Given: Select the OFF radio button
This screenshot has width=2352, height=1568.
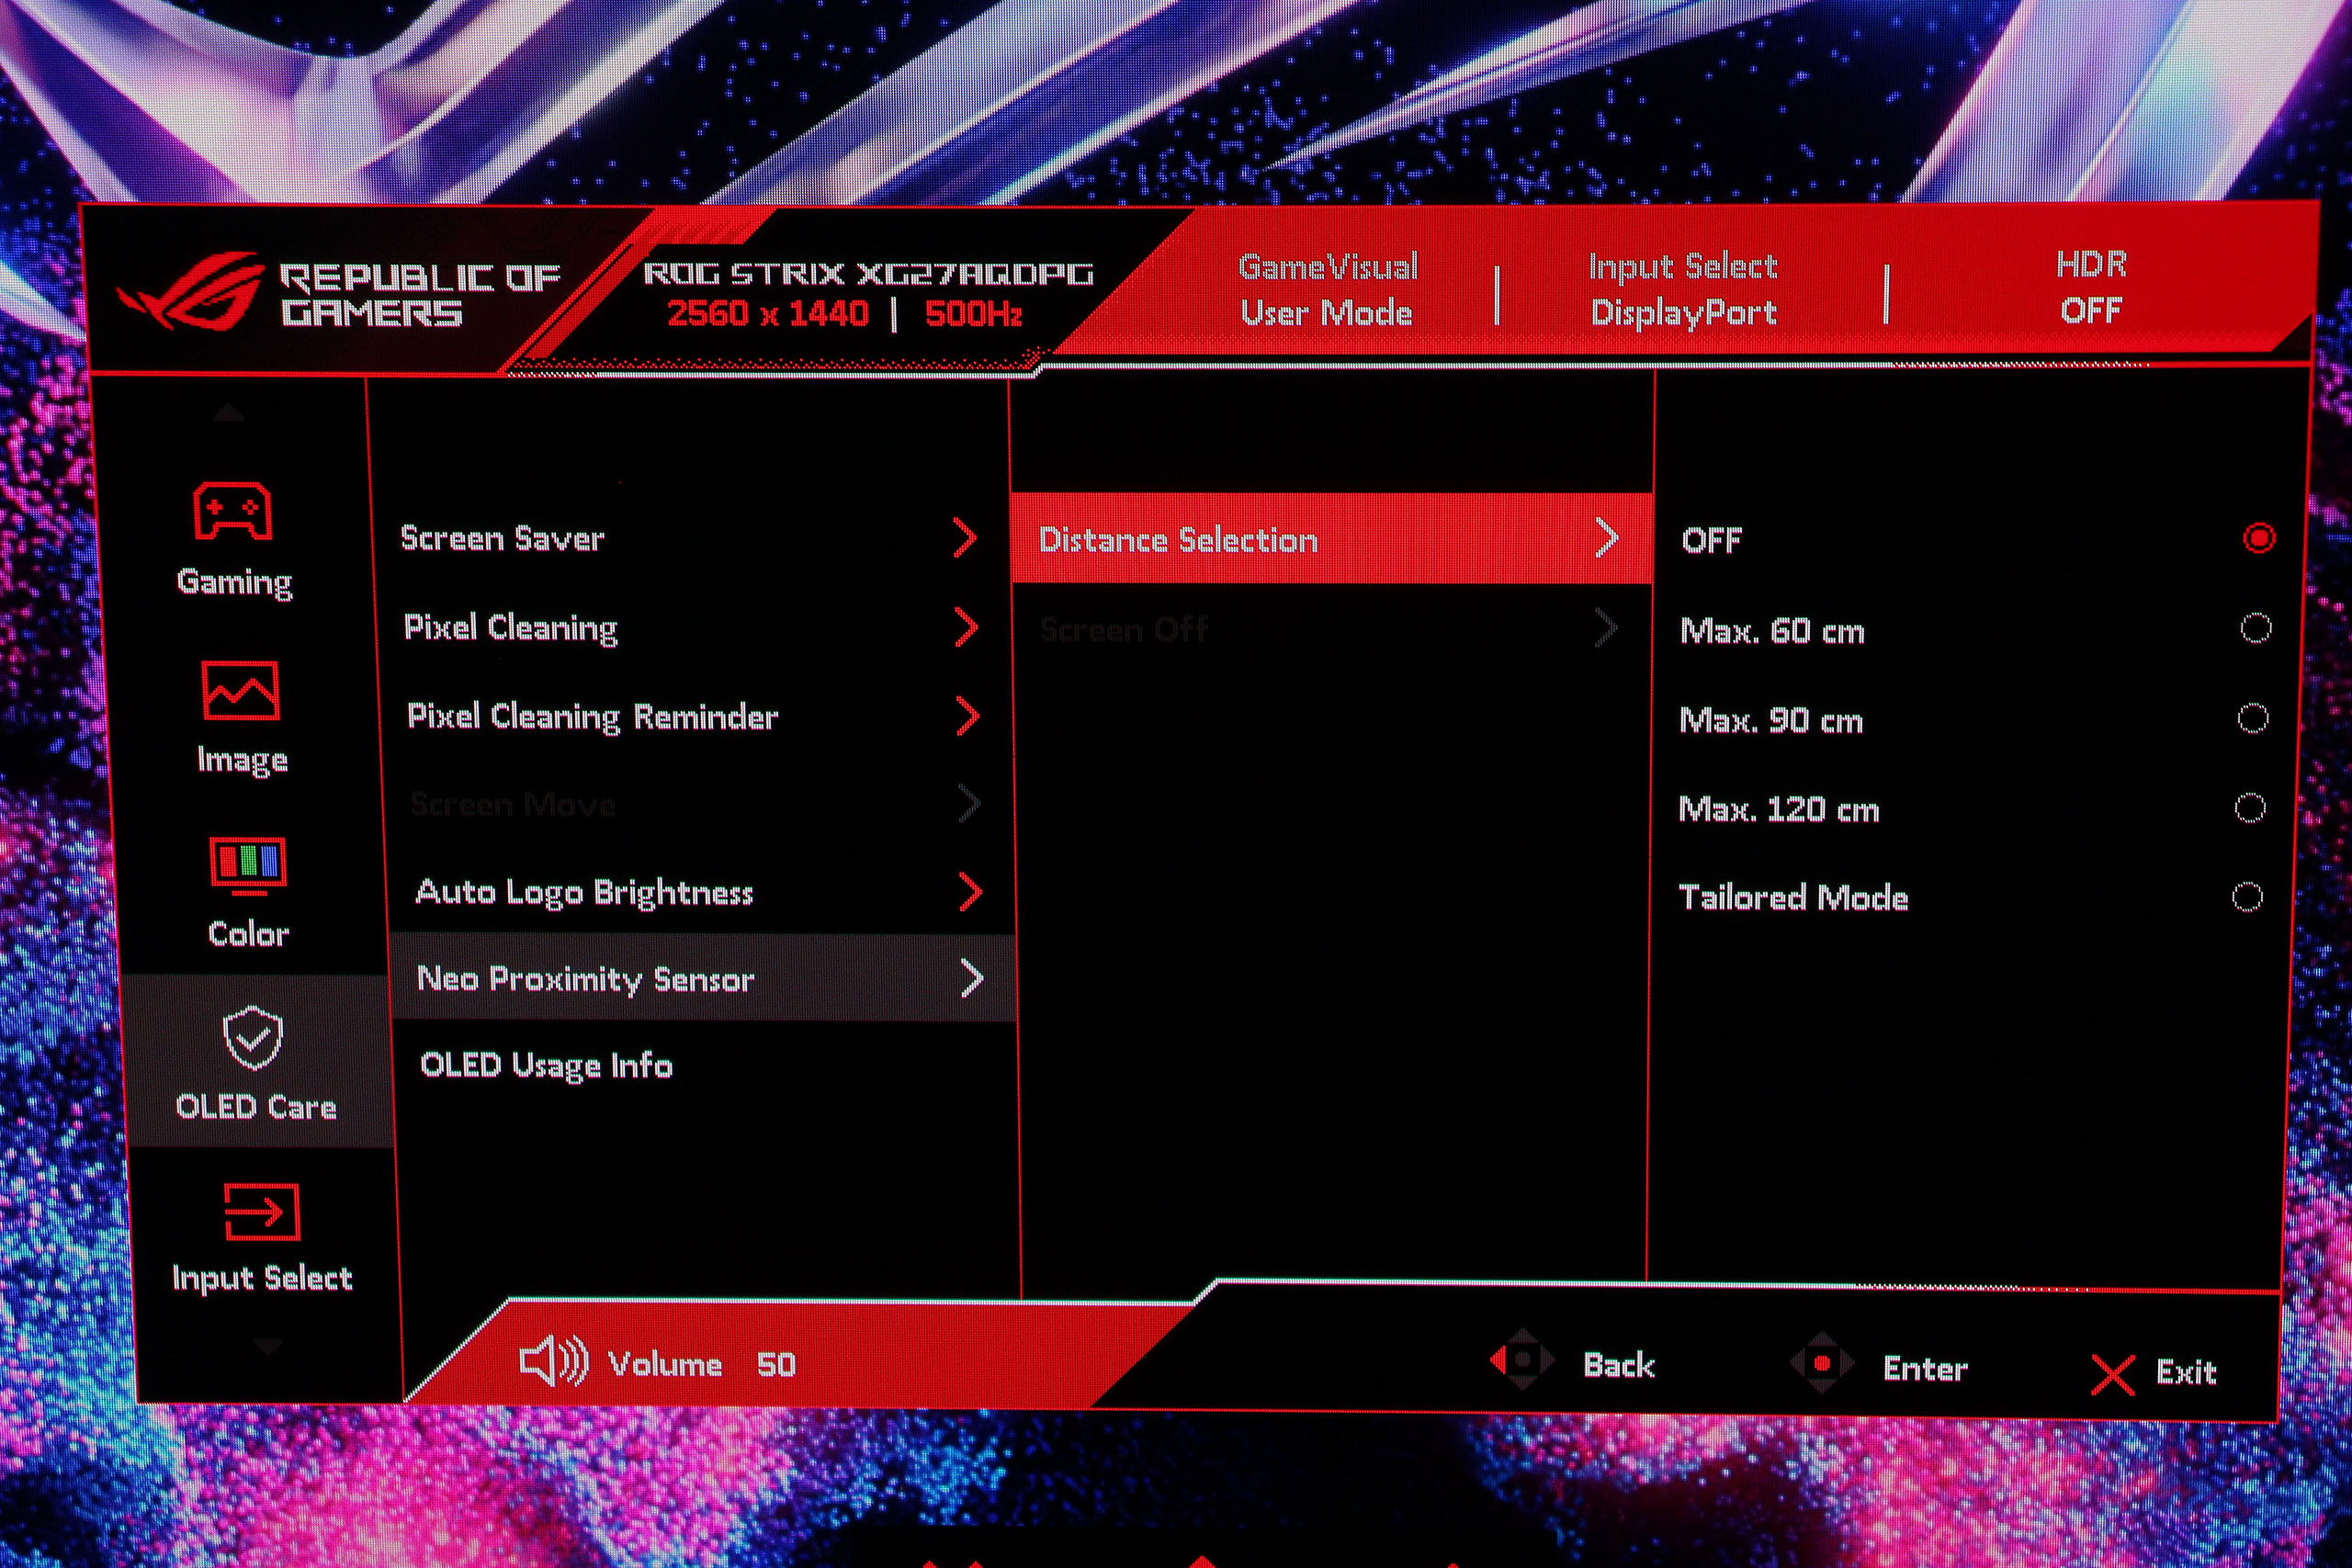Looking at the screenshot, I should (x=2258, y=538).
